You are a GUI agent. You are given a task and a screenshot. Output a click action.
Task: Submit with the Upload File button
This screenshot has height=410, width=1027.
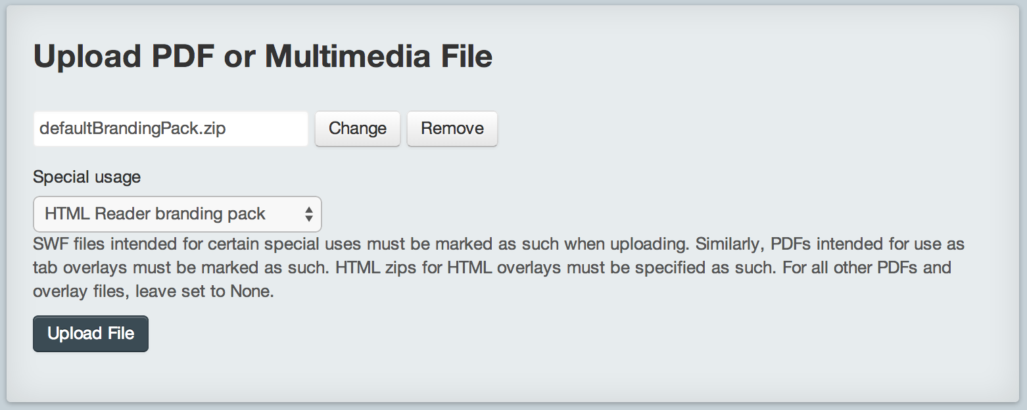point(91,334)
